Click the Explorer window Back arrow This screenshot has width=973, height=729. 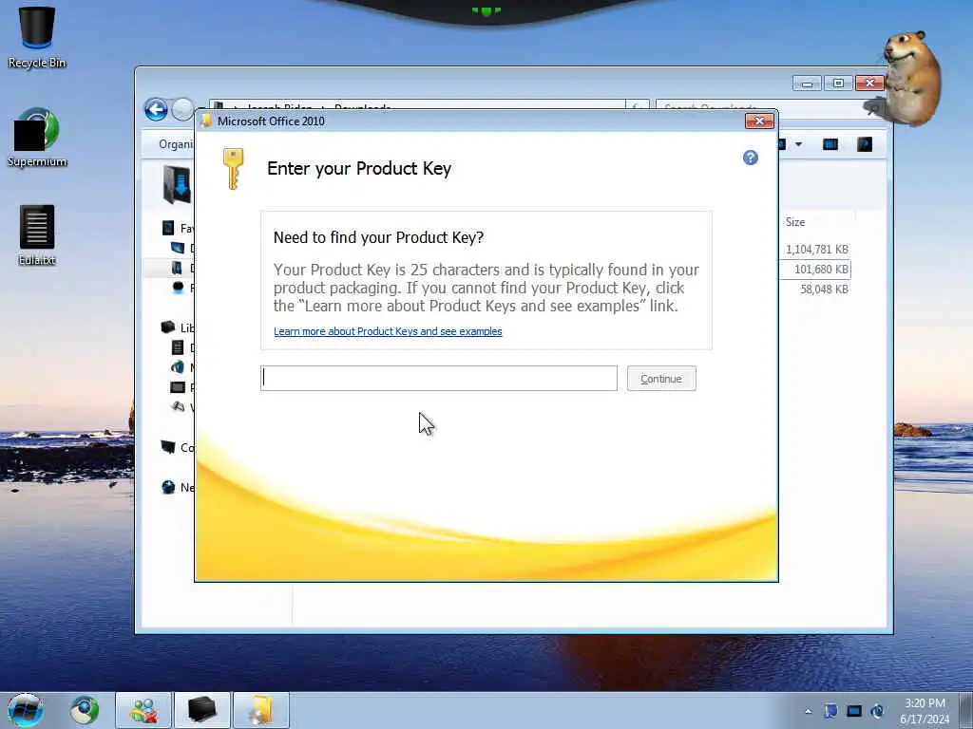click(x=156, y=110)
